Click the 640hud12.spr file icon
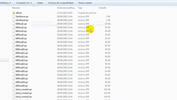The image size is (177, 100). coord(14,57)
